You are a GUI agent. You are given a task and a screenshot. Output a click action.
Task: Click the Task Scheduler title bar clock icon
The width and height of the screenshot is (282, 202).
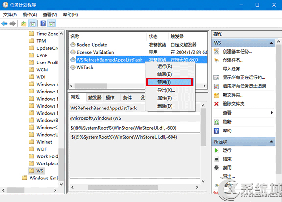click(x=5, y=5)
